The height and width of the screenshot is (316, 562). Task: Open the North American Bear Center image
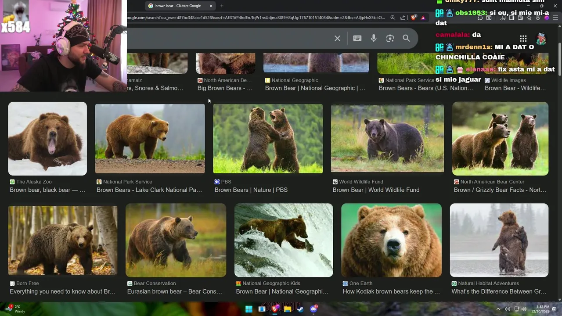(x=500, y=139)
